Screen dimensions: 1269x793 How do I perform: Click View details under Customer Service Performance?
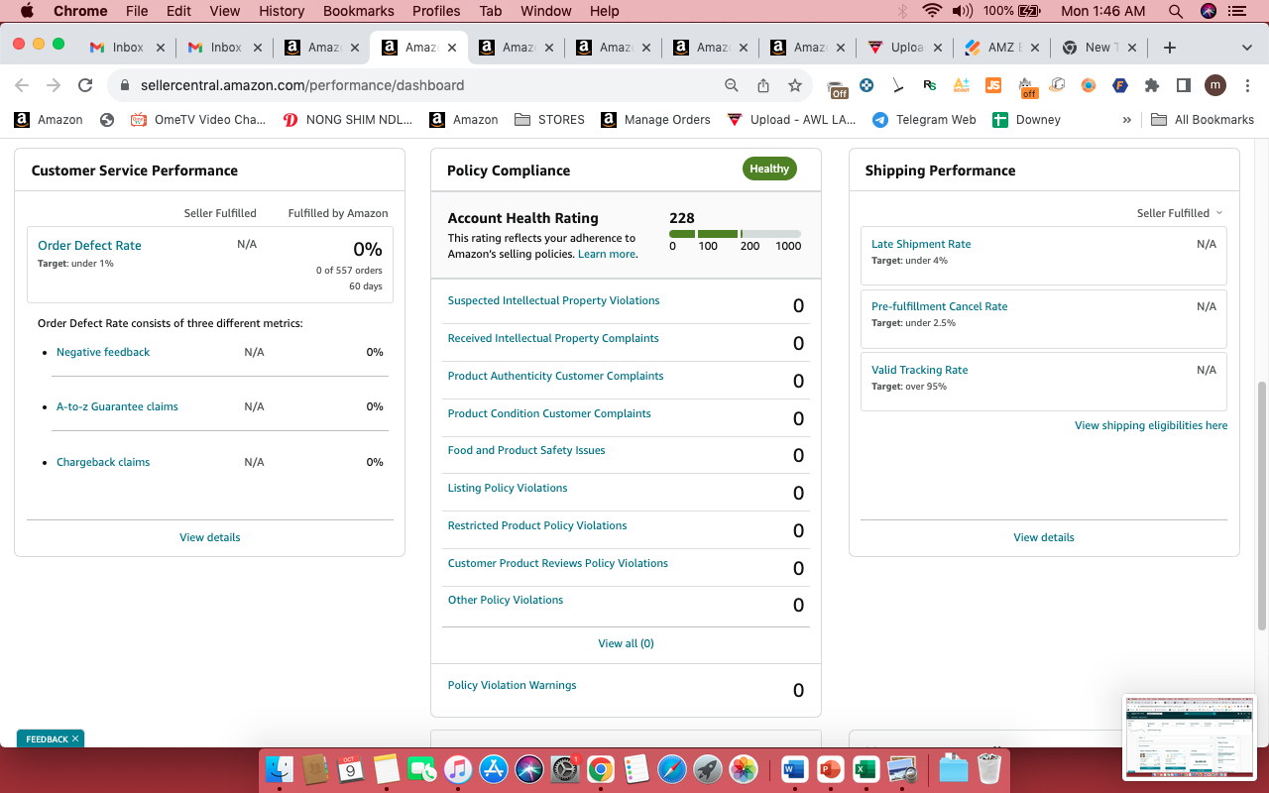(x=209, y=537)
